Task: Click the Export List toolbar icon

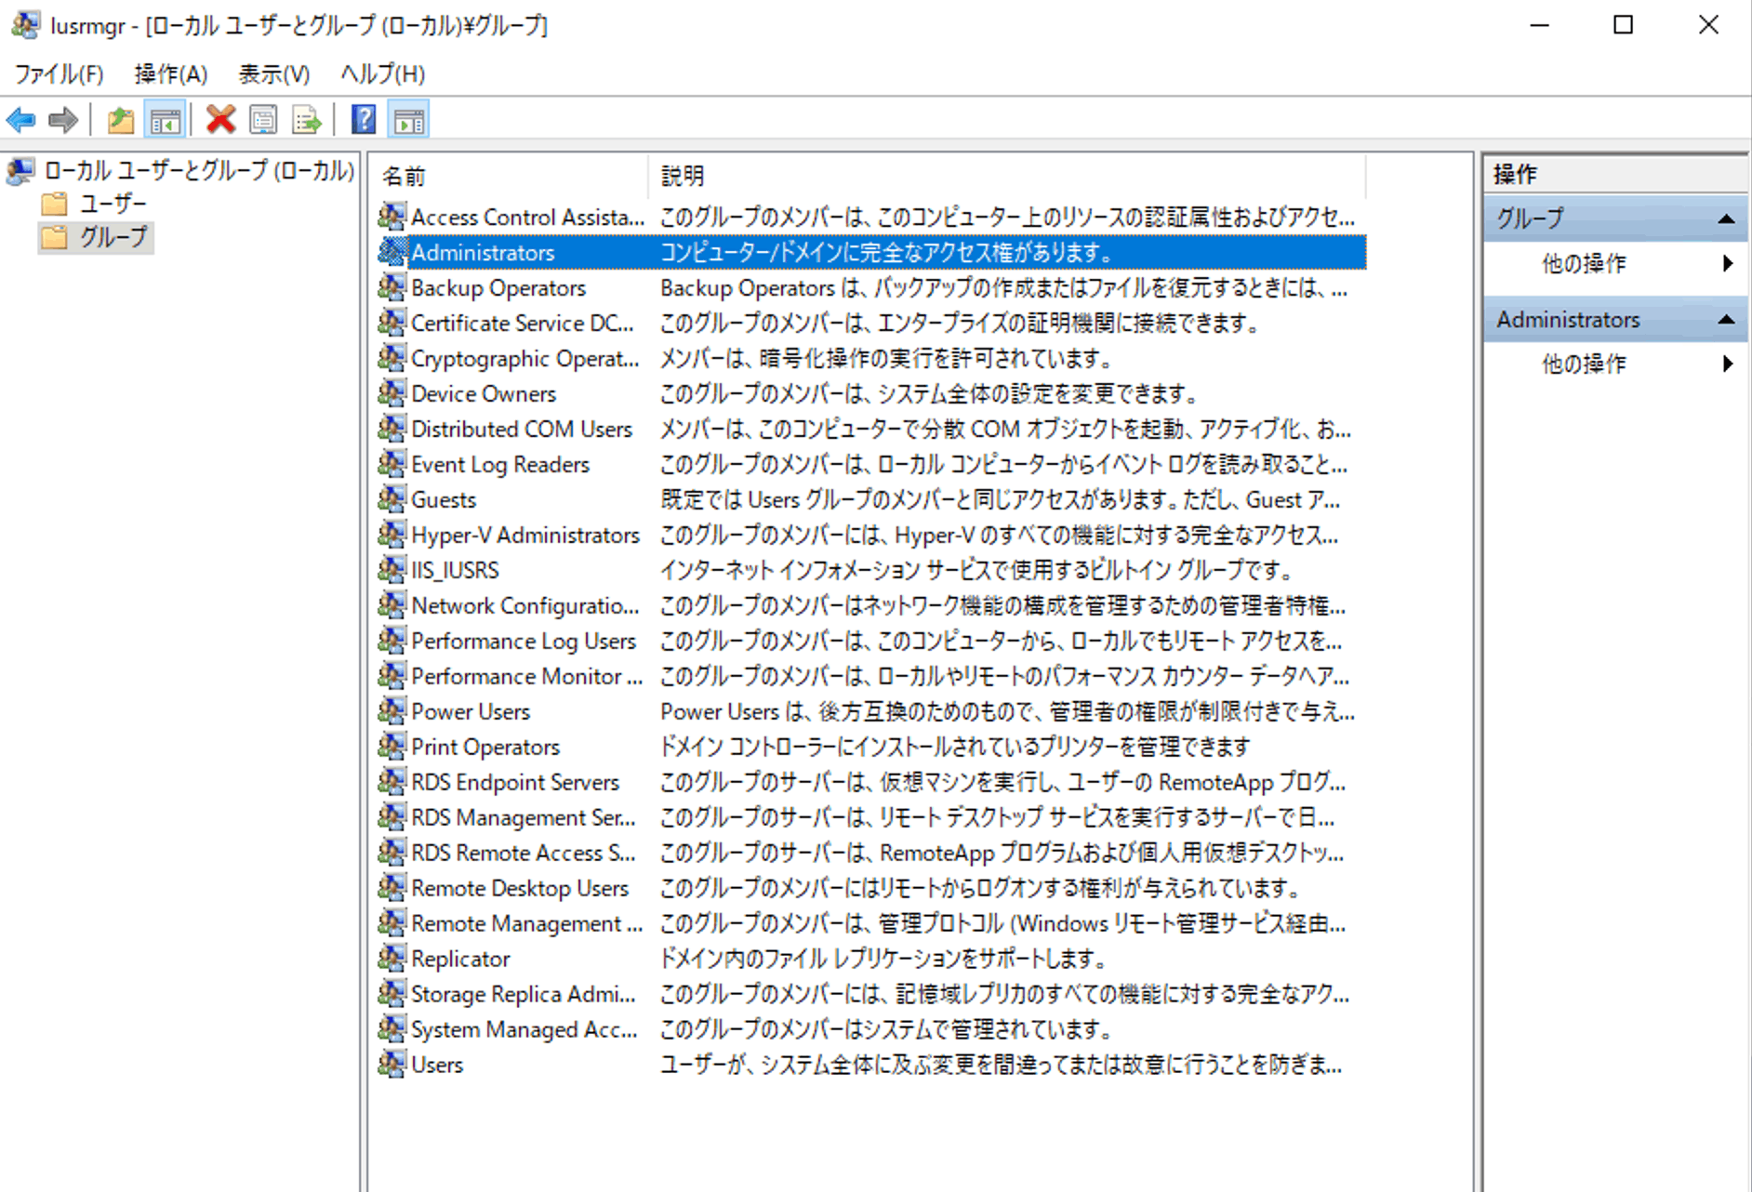Action: (x=307, y=120)
